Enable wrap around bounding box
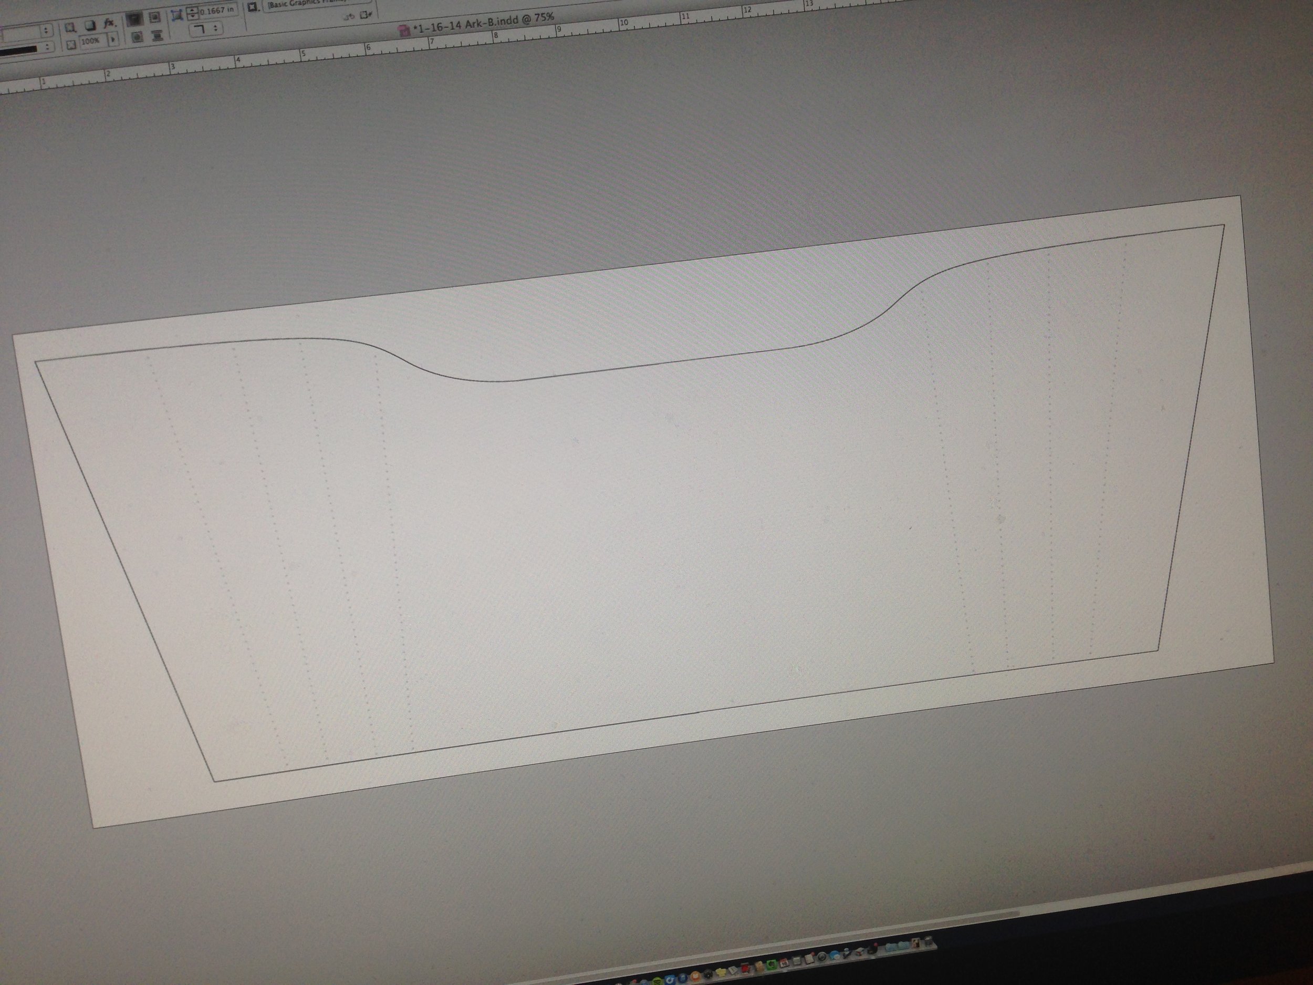1313x985 pixels. (x=155, y=17)
